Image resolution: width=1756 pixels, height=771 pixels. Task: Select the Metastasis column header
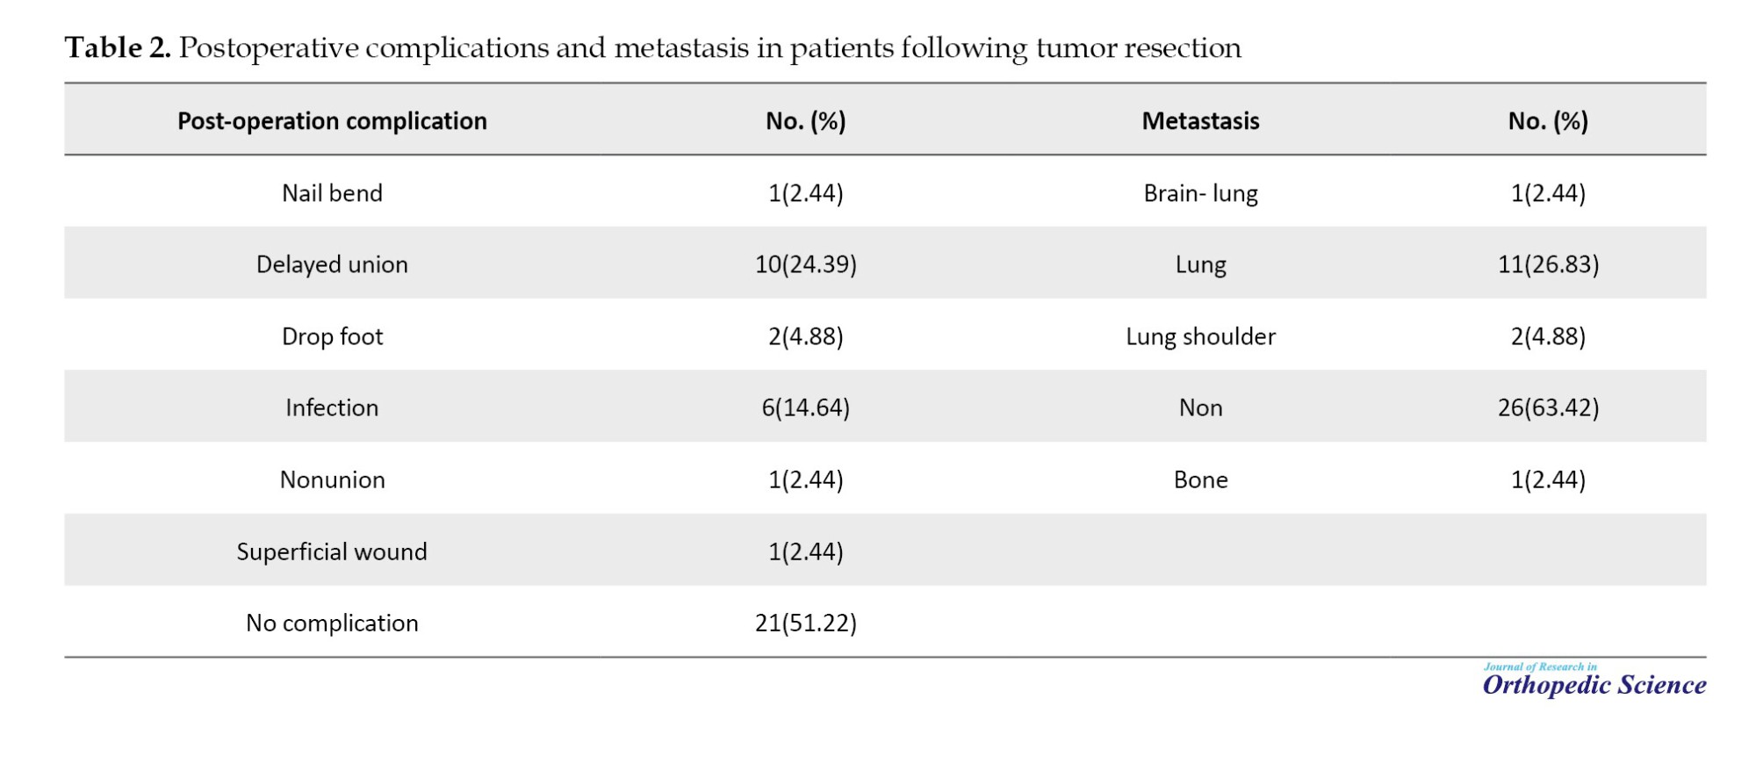(x=1200, y=121)
